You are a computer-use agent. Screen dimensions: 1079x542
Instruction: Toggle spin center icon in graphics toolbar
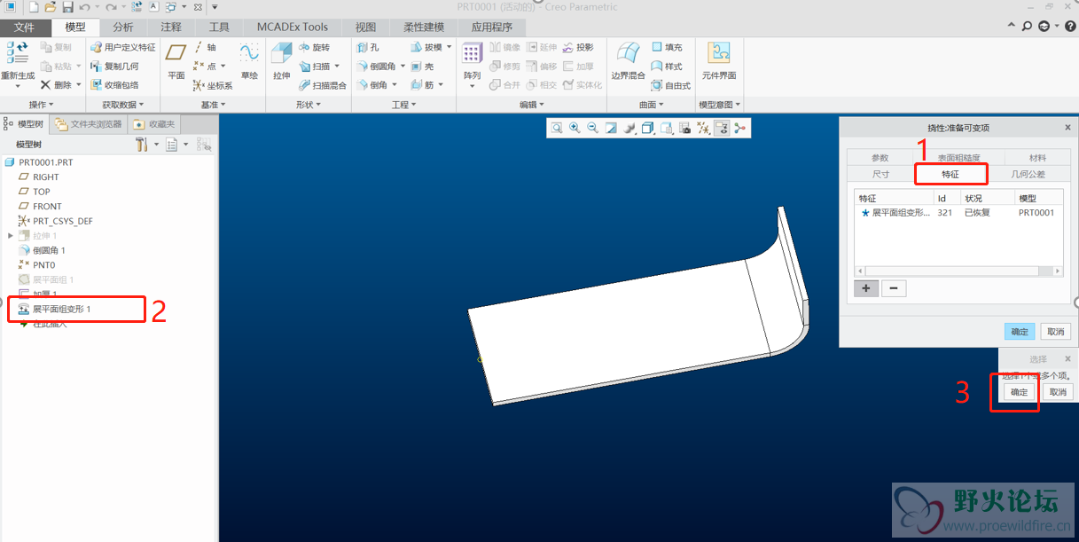click(740, 128)
